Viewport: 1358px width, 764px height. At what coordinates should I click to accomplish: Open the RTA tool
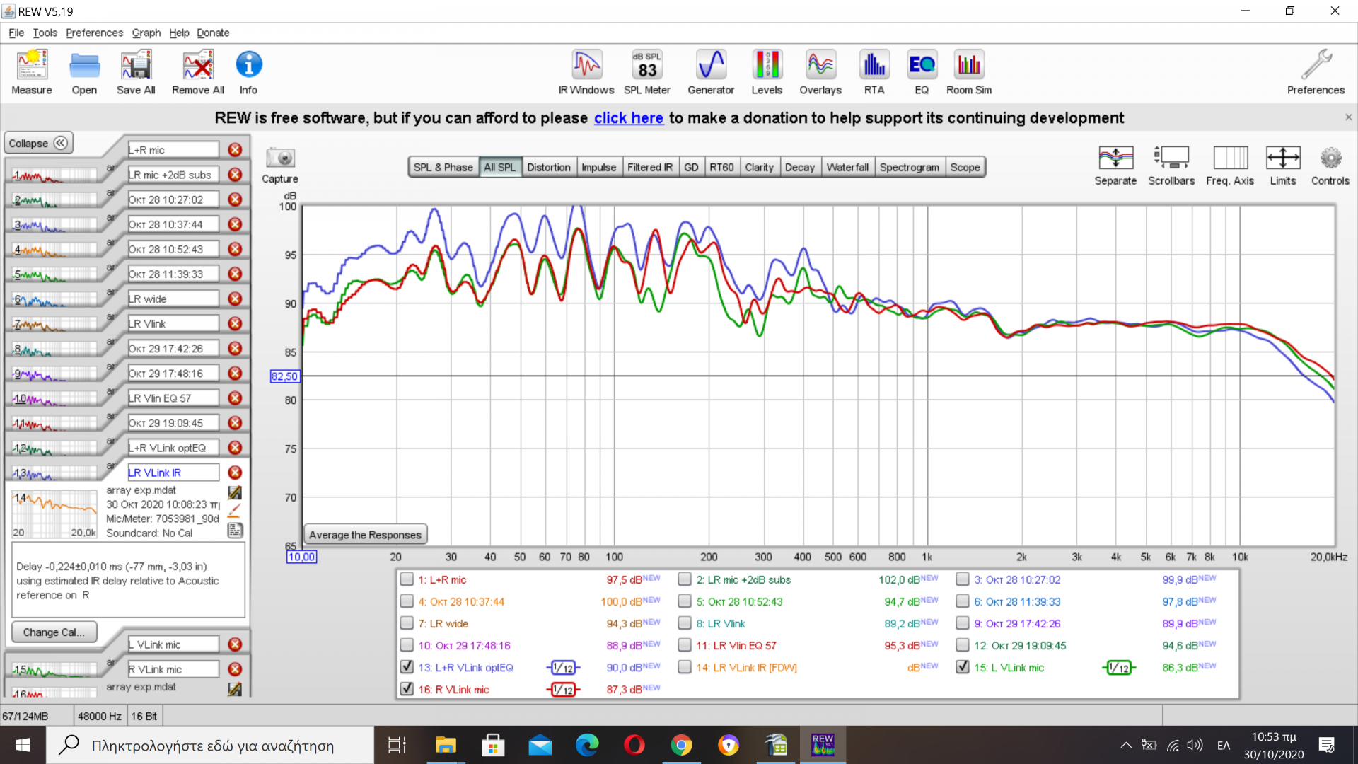tap(874, 71)
